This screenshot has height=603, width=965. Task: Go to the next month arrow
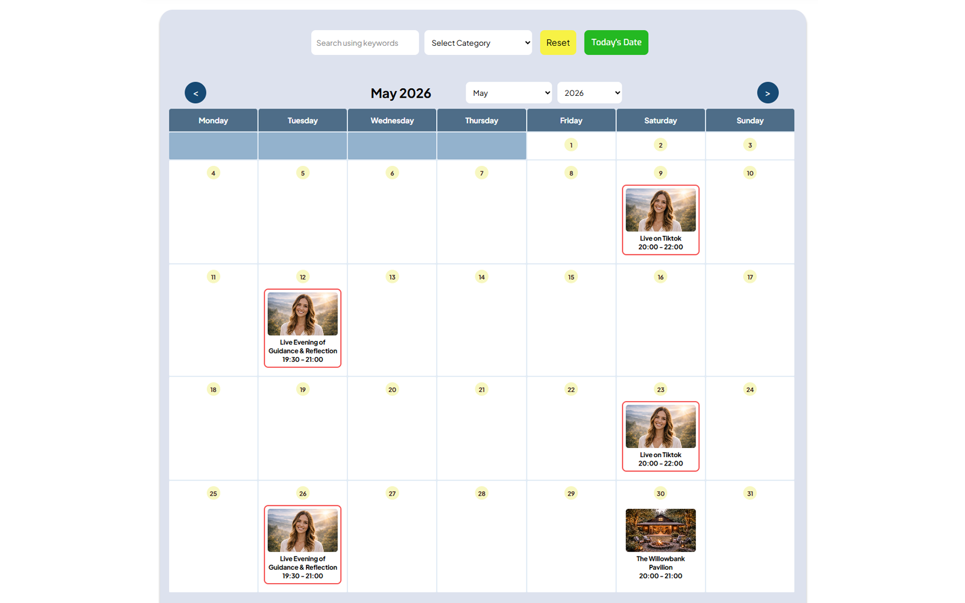[x=767, y=93]
